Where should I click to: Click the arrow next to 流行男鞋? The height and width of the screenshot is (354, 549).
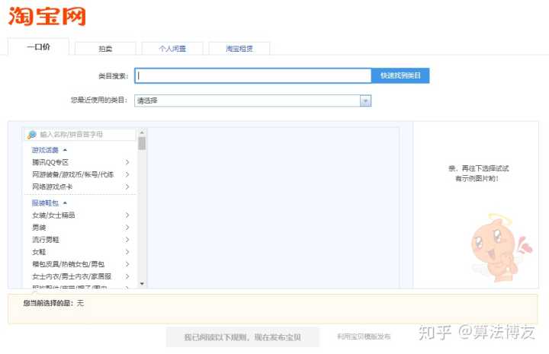[127, 240]
